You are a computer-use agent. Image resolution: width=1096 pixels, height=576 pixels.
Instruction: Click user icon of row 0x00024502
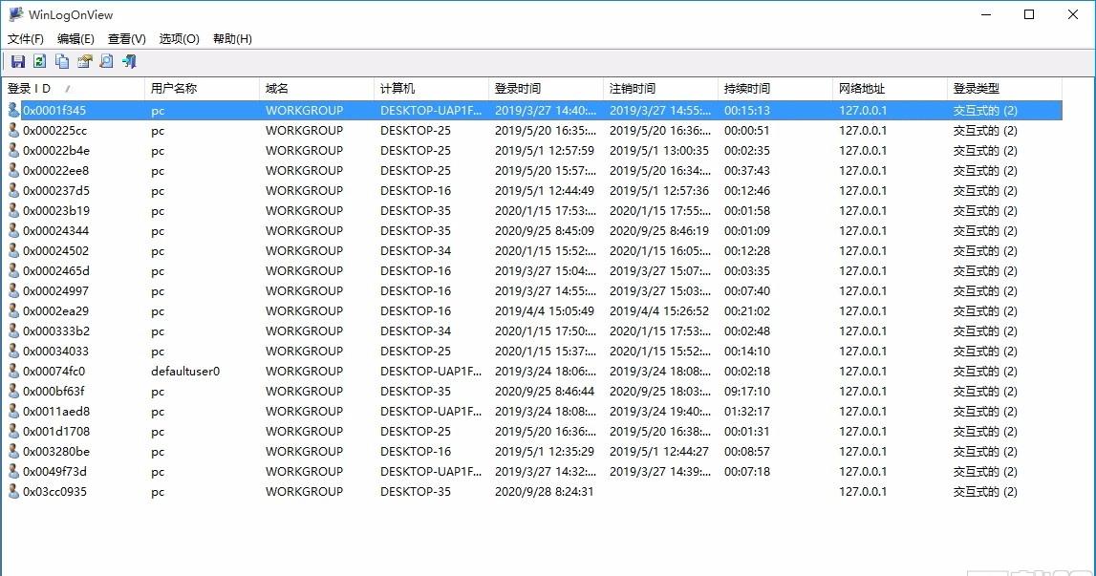[x=13, y=250]
